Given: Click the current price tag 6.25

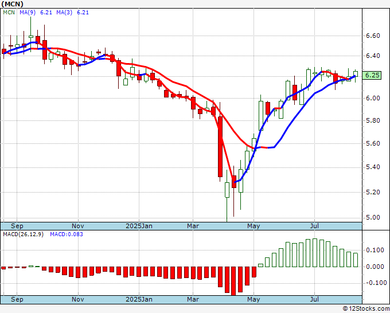Looking at the screenshot, I should coord(372,75).
